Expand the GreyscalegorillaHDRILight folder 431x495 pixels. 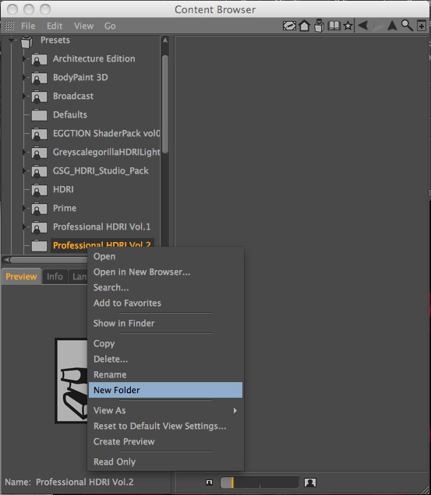pyautogui.click(x=24, y=153)
